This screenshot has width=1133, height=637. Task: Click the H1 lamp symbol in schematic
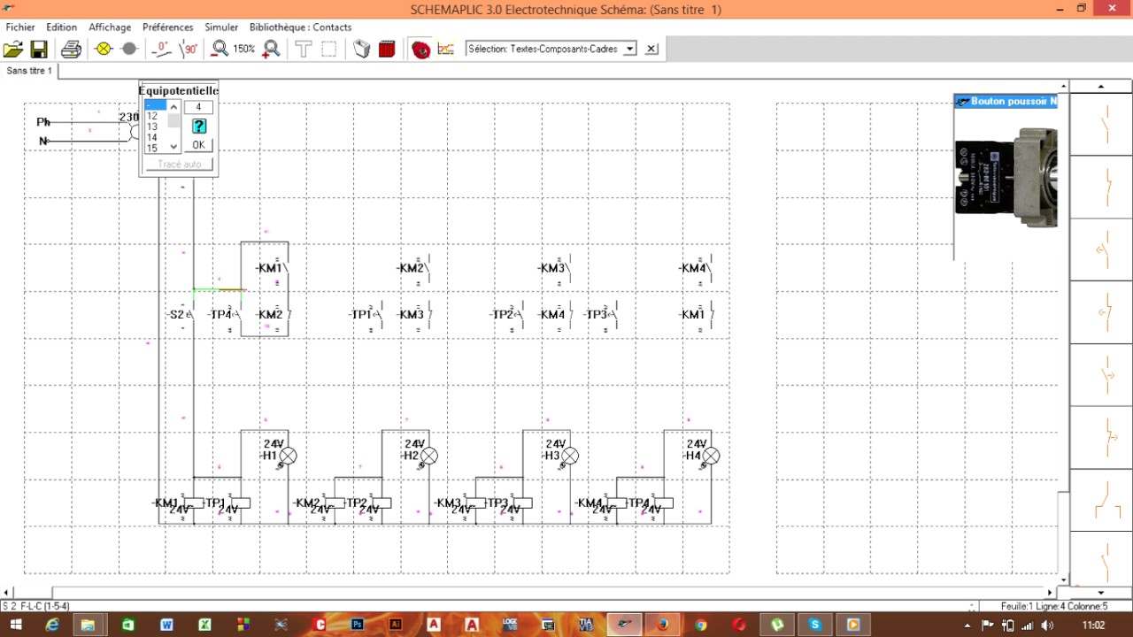pos(288,457)
